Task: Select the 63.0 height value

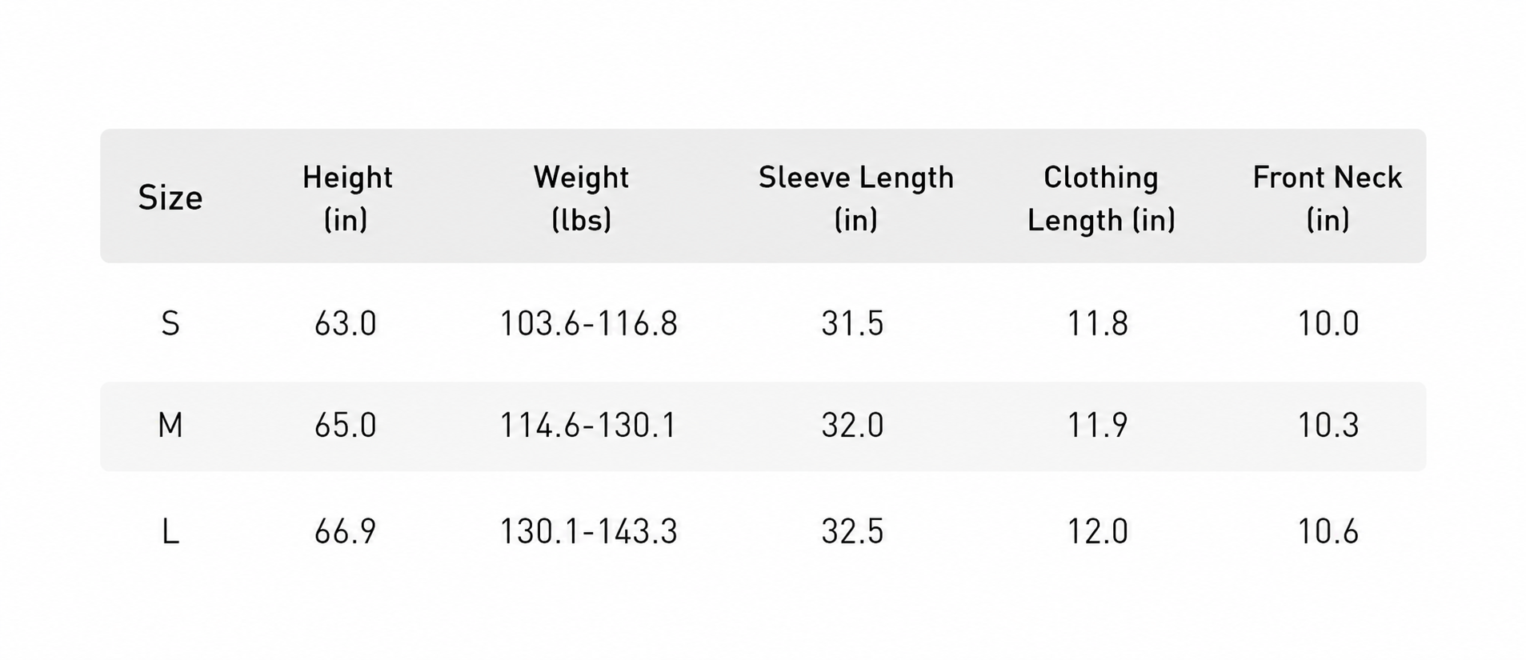Action: 345,323
